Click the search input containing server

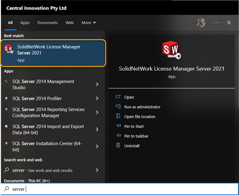[119, 189]
